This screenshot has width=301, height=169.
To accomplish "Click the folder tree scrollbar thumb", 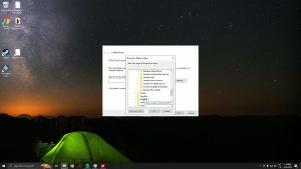I will [172, 93].
